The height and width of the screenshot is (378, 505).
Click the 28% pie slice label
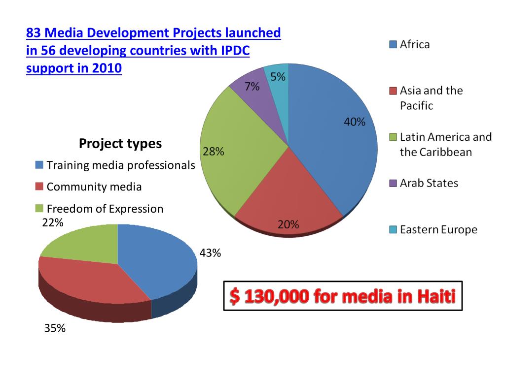(x=213, y=152)
